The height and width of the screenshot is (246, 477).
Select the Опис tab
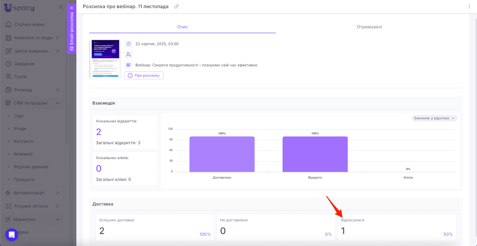[x=182, y=27]
